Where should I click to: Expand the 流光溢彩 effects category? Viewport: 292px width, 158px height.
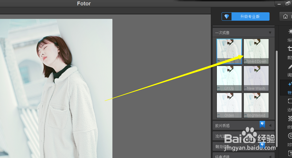[243, 136]
